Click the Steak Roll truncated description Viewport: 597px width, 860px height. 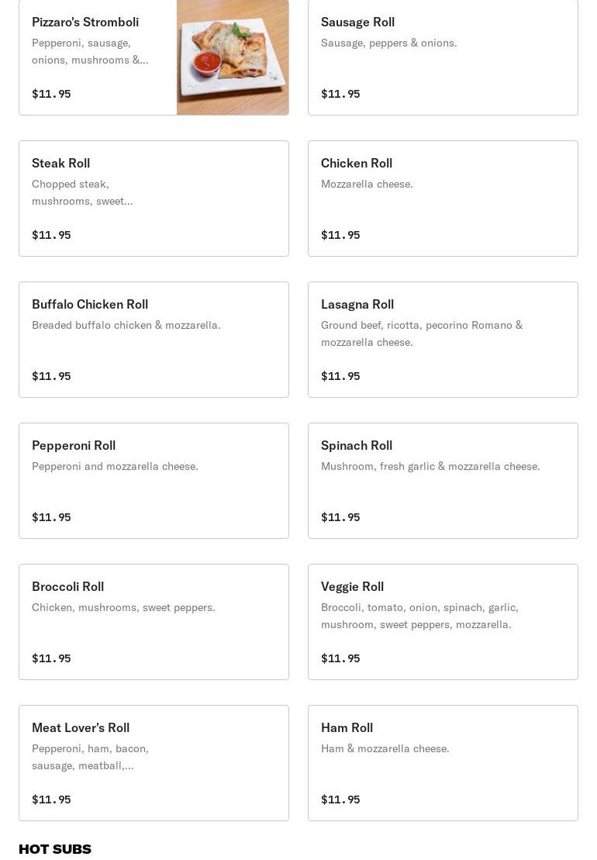[82, 192]
